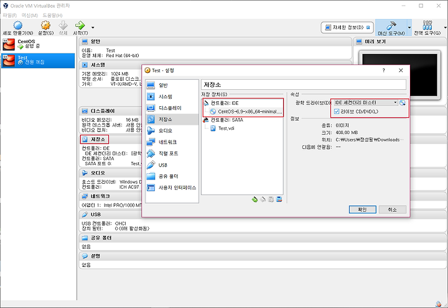Click the 저장소 section header in the details pane
The image size is (448, 308).
coord(95,140)
